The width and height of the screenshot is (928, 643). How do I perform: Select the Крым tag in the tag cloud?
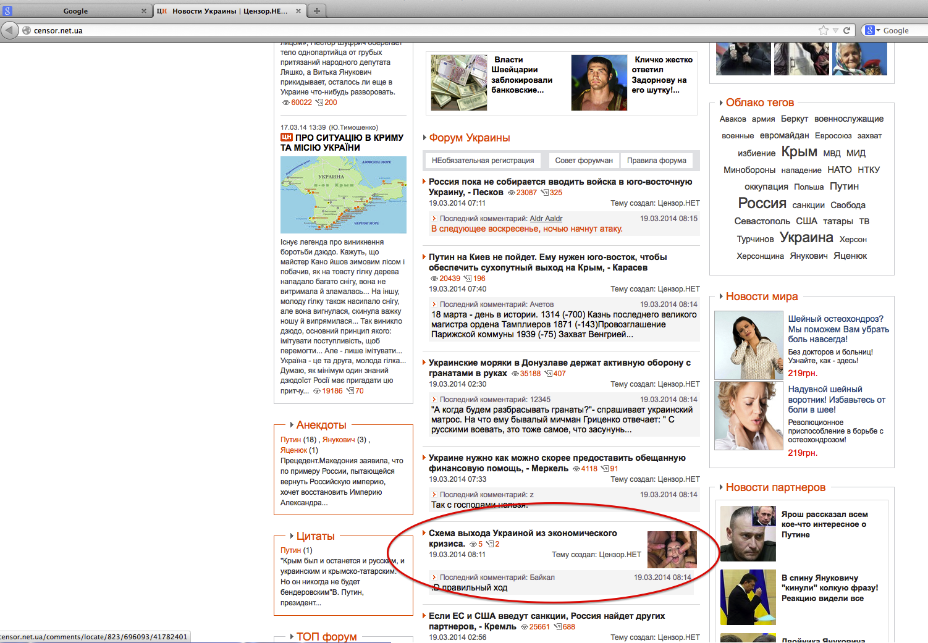[799, 151]
